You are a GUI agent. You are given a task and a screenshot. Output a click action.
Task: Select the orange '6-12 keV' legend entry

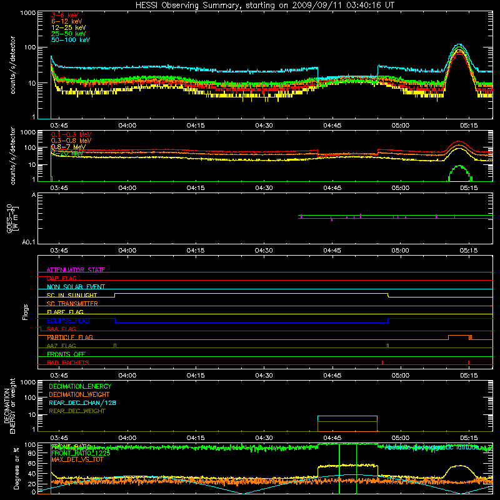(x=67, y=21)
